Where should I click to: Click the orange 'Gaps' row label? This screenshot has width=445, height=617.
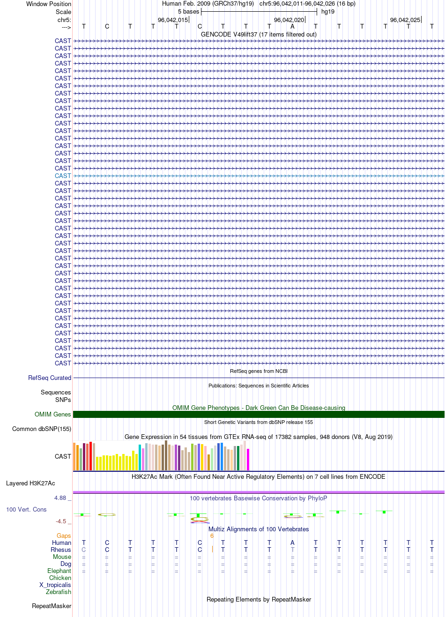point(64,536)
